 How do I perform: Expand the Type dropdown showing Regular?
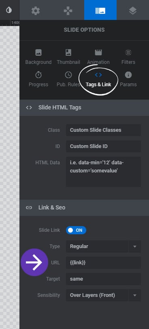[x=103, y=246]
